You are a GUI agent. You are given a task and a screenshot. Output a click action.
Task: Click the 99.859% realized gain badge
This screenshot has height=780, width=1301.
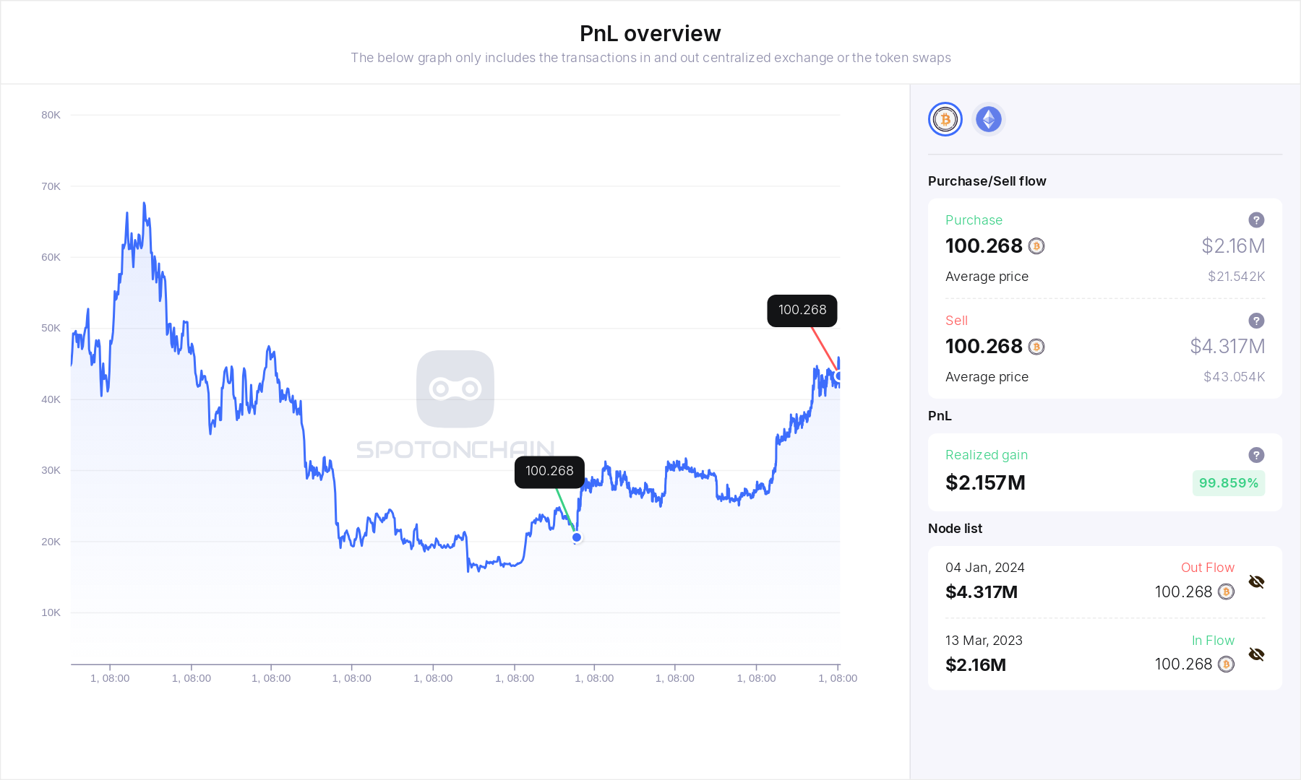point(1228,482)
